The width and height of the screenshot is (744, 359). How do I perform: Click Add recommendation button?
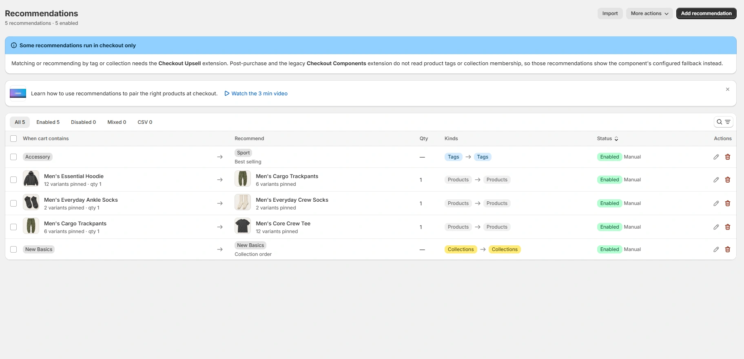[706, 13]
